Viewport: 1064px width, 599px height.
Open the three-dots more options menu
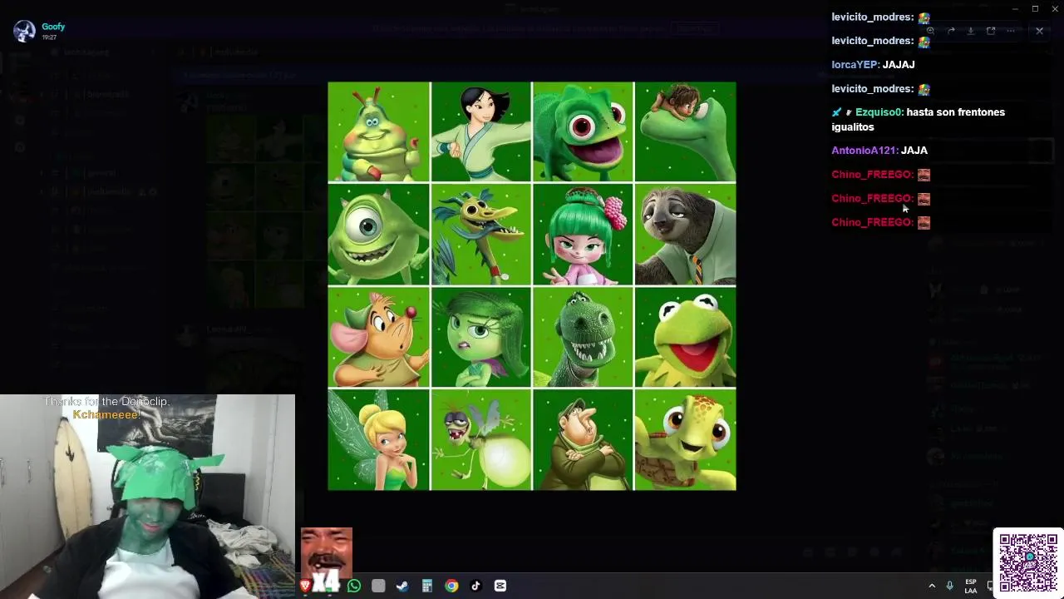1011,31
